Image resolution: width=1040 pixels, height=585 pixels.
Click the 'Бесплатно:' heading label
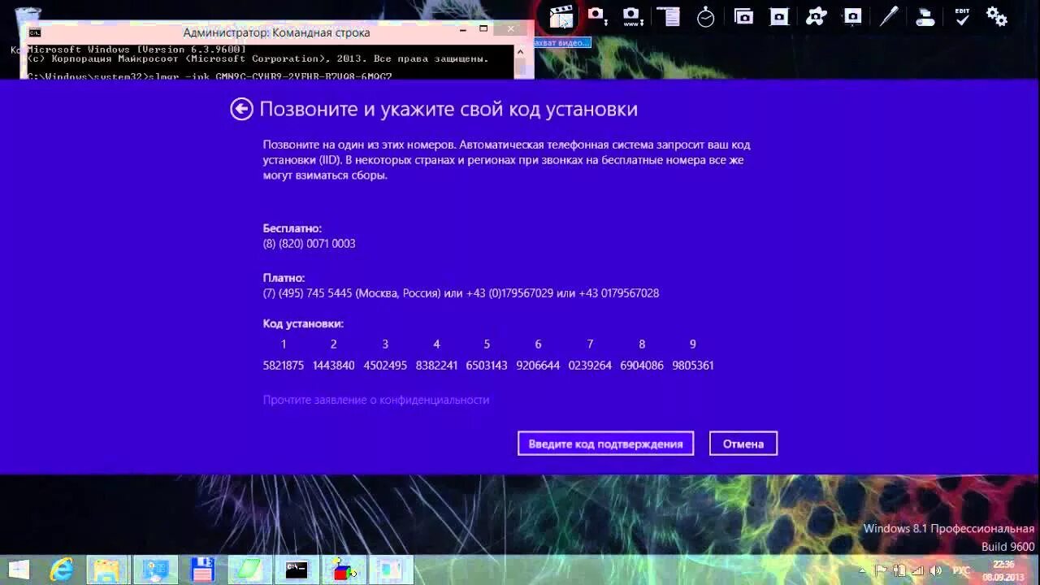click(x=292, y=228)
